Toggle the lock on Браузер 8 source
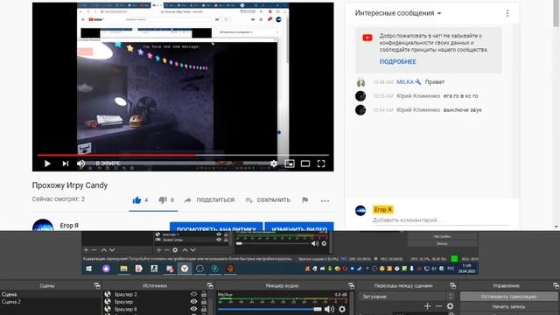This screenshot has width=560, height=315. click(204, 309)
